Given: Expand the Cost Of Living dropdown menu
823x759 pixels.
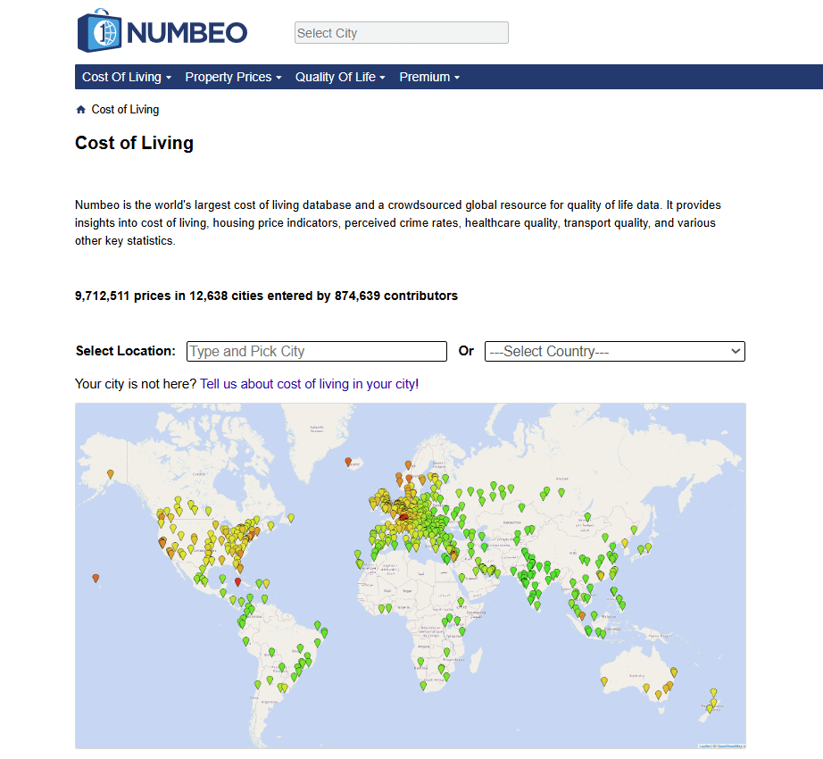Looking at the screenshot, I should click(126, 77).
